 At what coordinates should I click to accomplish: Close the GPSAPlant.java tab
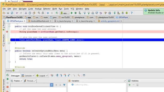(x=24, y=21)
